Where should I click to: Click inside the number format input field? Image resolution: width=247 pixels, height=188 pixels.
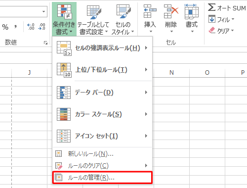(x=20, y=11)
